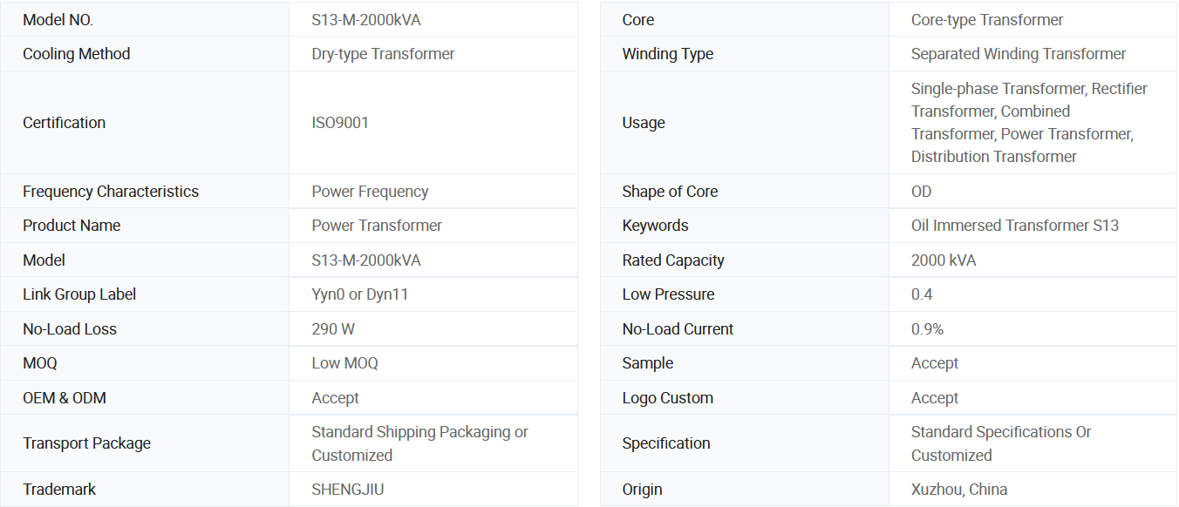Click the "290 W" no-load loss value
The width and height of the screenshot is (1179, 507).
(x=333, y=329)
